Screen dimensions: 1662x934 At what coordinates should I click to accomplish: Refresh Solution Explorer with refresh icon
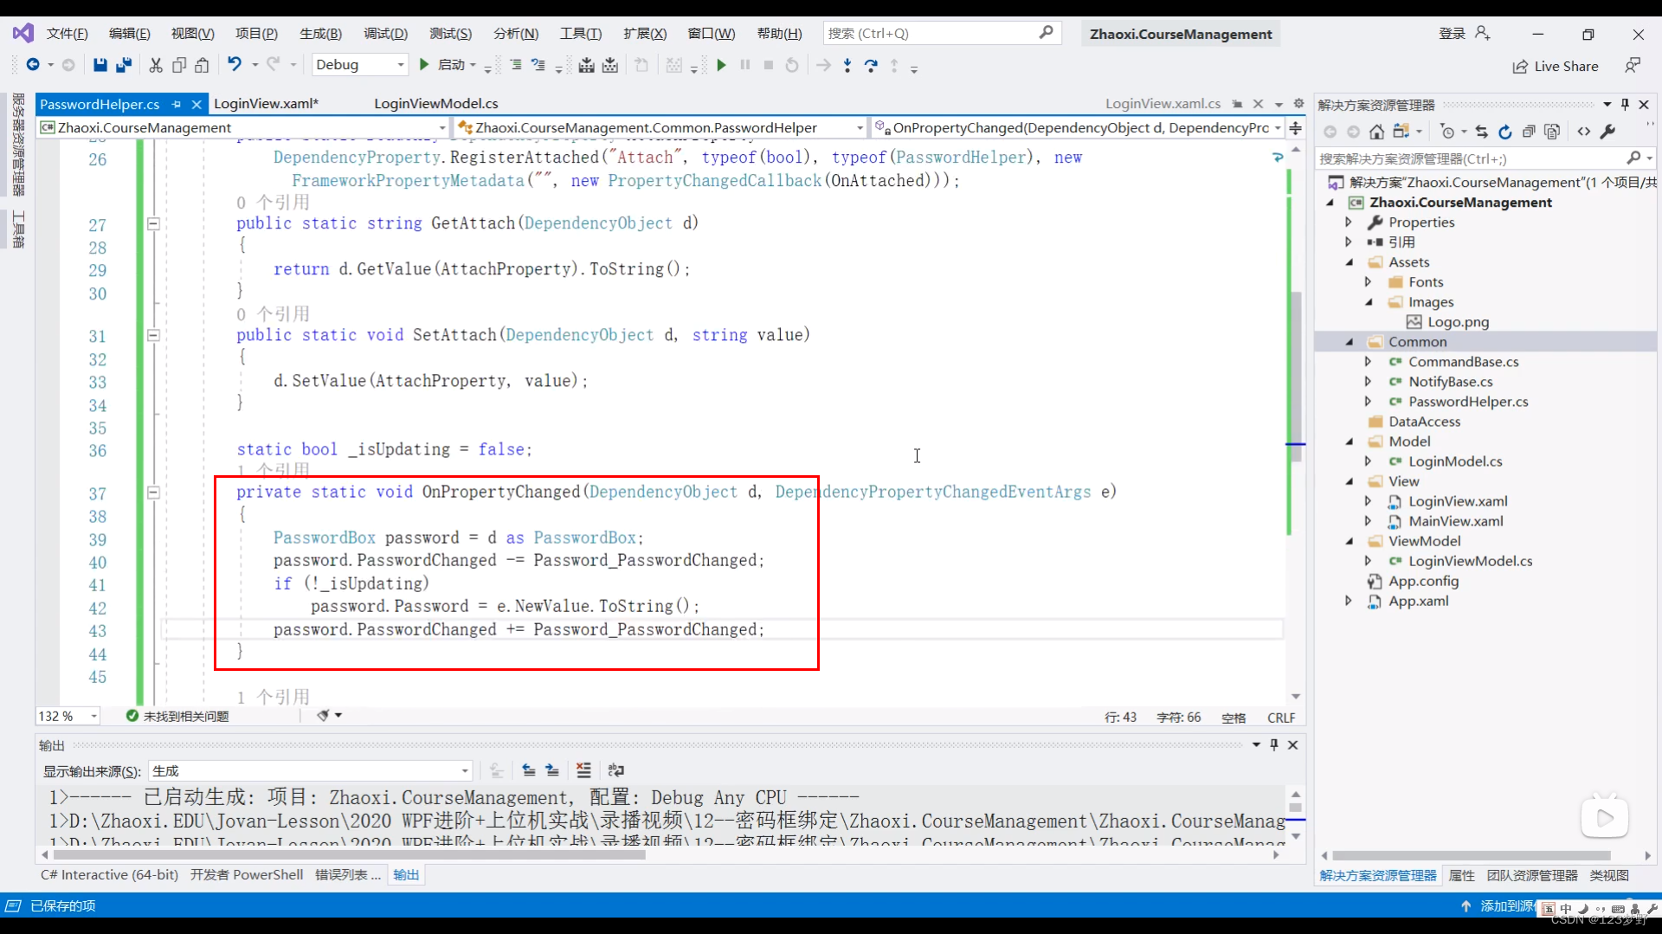click(1504, 132)
